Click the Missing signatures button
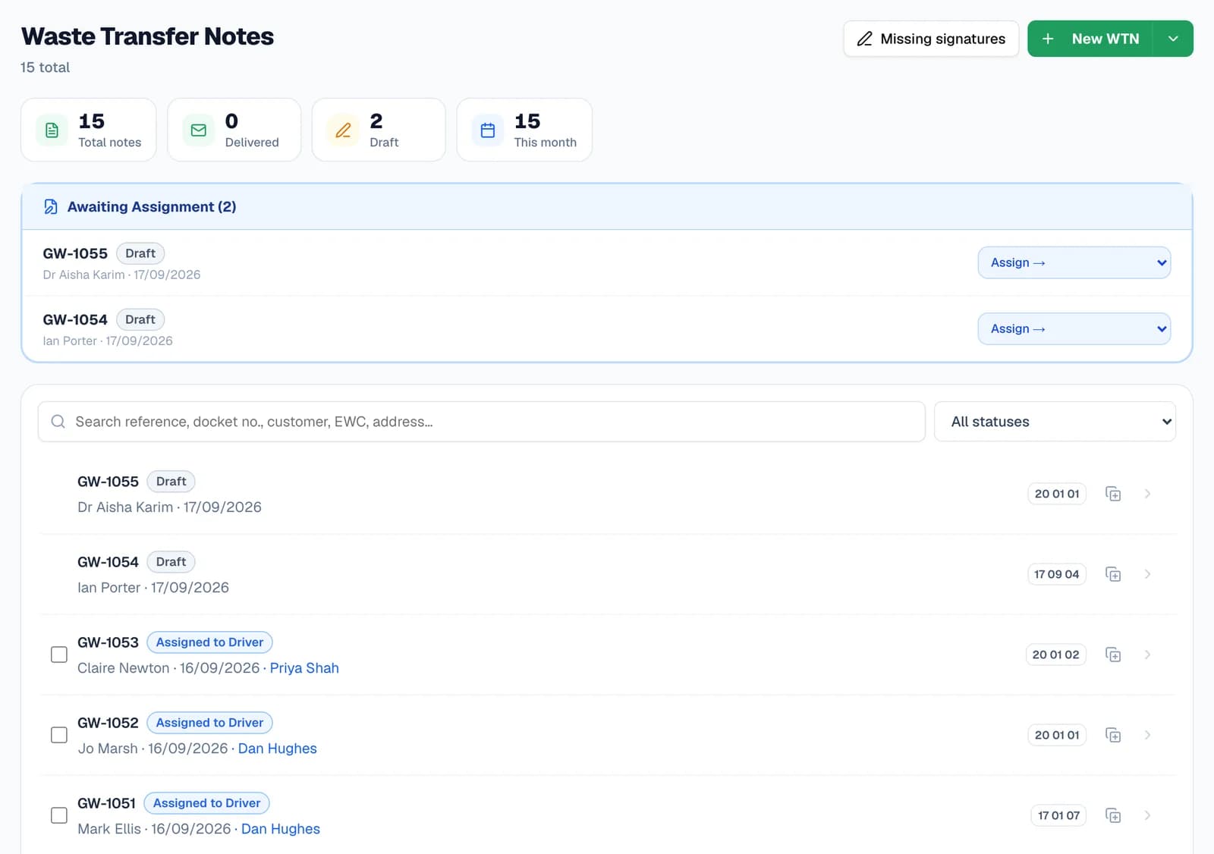Viewport: 1214px width, 854px height. click(x=931, y=39)
